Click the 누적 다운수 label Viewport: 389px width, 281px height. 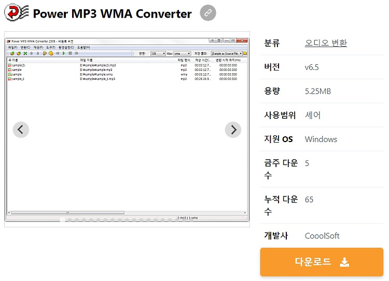click(281, 205)
